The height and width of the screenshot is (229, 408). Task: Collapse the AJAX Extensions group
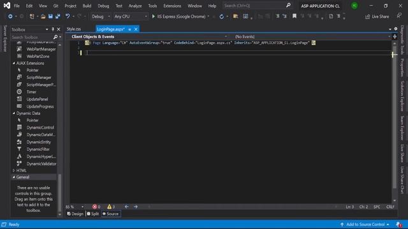pyautogui.click(x=14, y=63)
